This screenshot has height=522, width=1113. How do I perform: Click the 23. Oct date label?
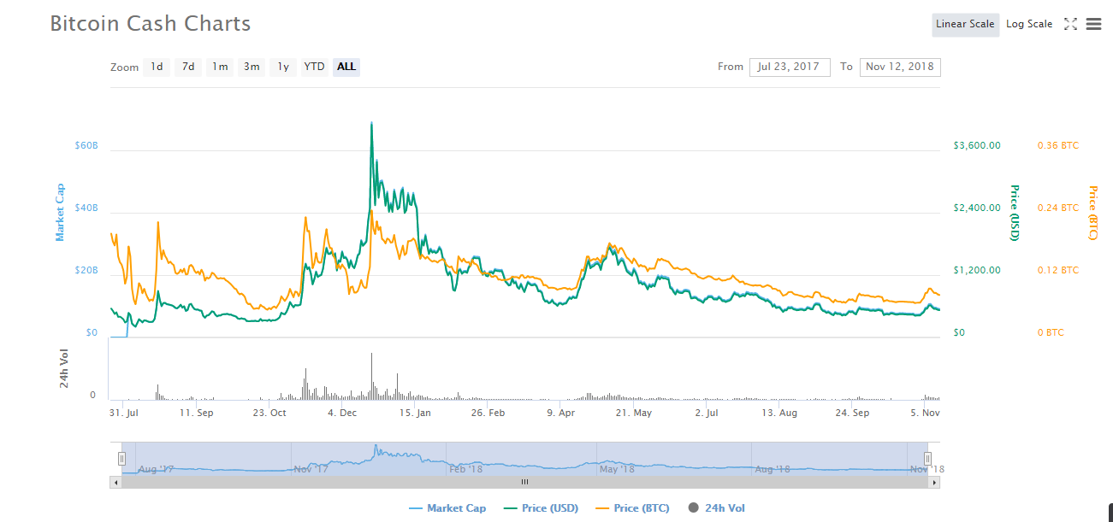[x=269, y=413]
